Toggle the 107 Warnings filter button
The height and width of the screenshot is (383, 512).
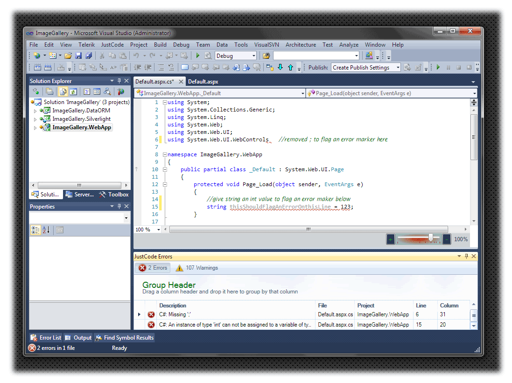tap(196, 268)
